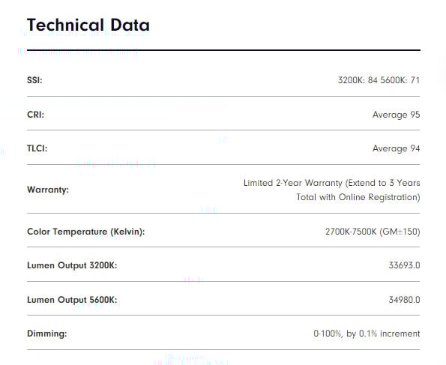
Task: Click the 34980.0 lumen value
Action: coord(404,300)
